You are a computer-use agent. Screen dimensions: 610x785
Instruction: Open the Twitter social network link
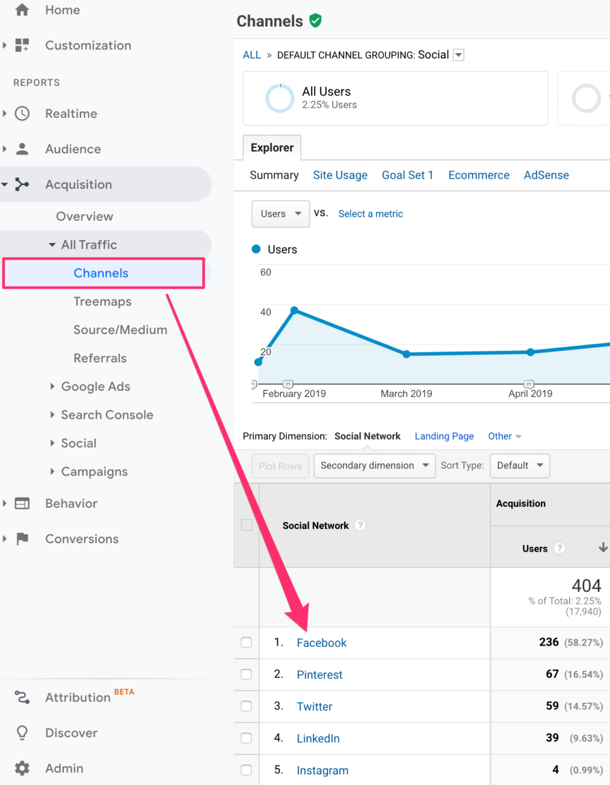coord(315,706)
